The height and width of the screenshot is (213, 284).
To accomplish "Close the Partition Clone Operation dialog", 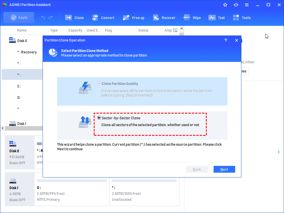I will [x=237, y=40].
